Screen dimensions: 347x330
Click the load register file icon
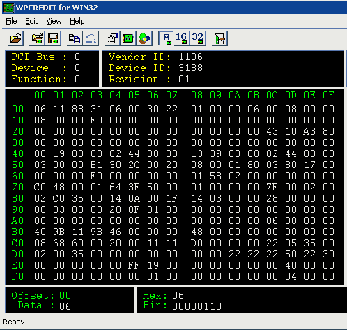click(x=37, y=38)
